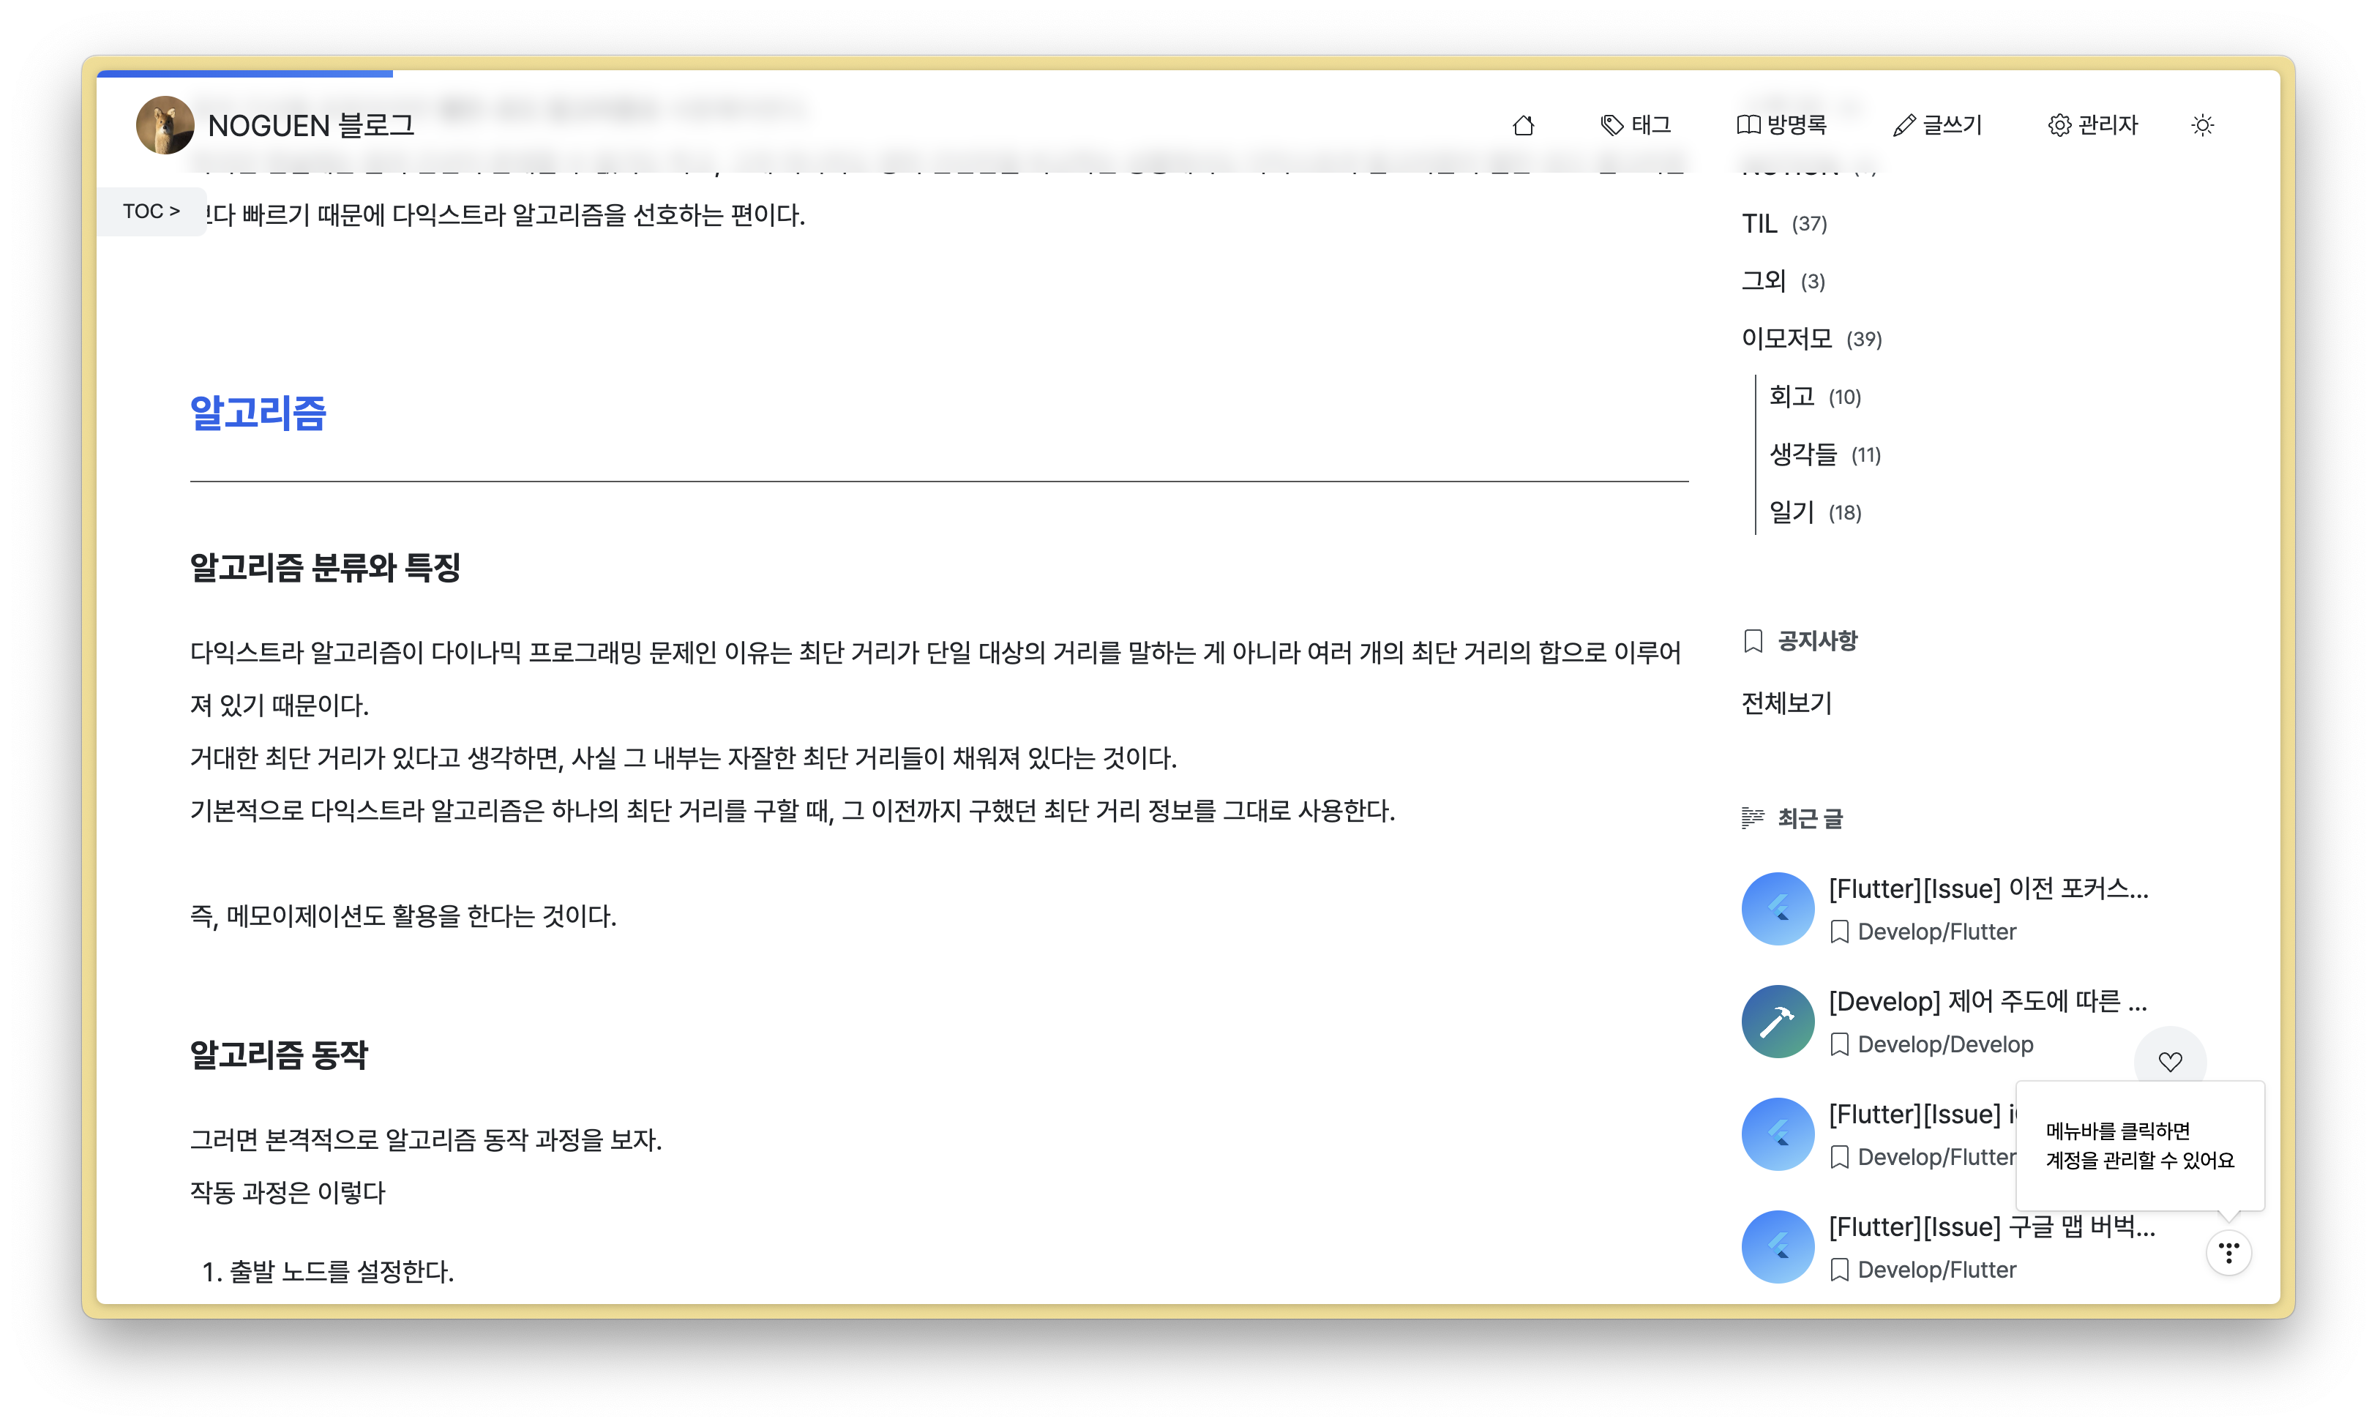The image size is (2377, 1427).
Task: Open the 이모저모 category
Action: coord(1786,339)
